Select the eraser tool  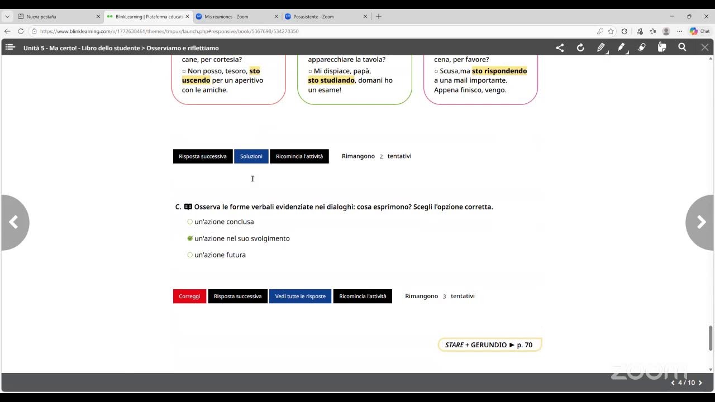[x=642, y=48]
